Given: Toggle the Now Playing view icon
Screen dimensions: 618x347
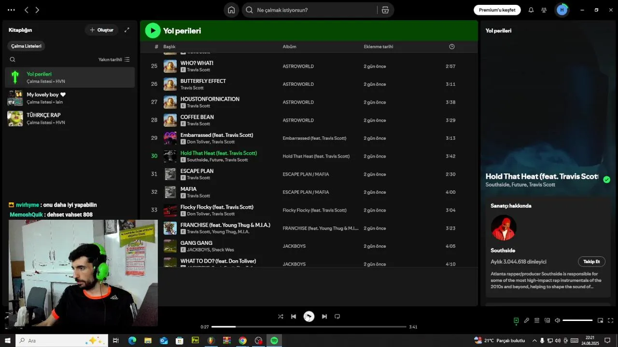Looking at the screenshot, I should point(516,320).
